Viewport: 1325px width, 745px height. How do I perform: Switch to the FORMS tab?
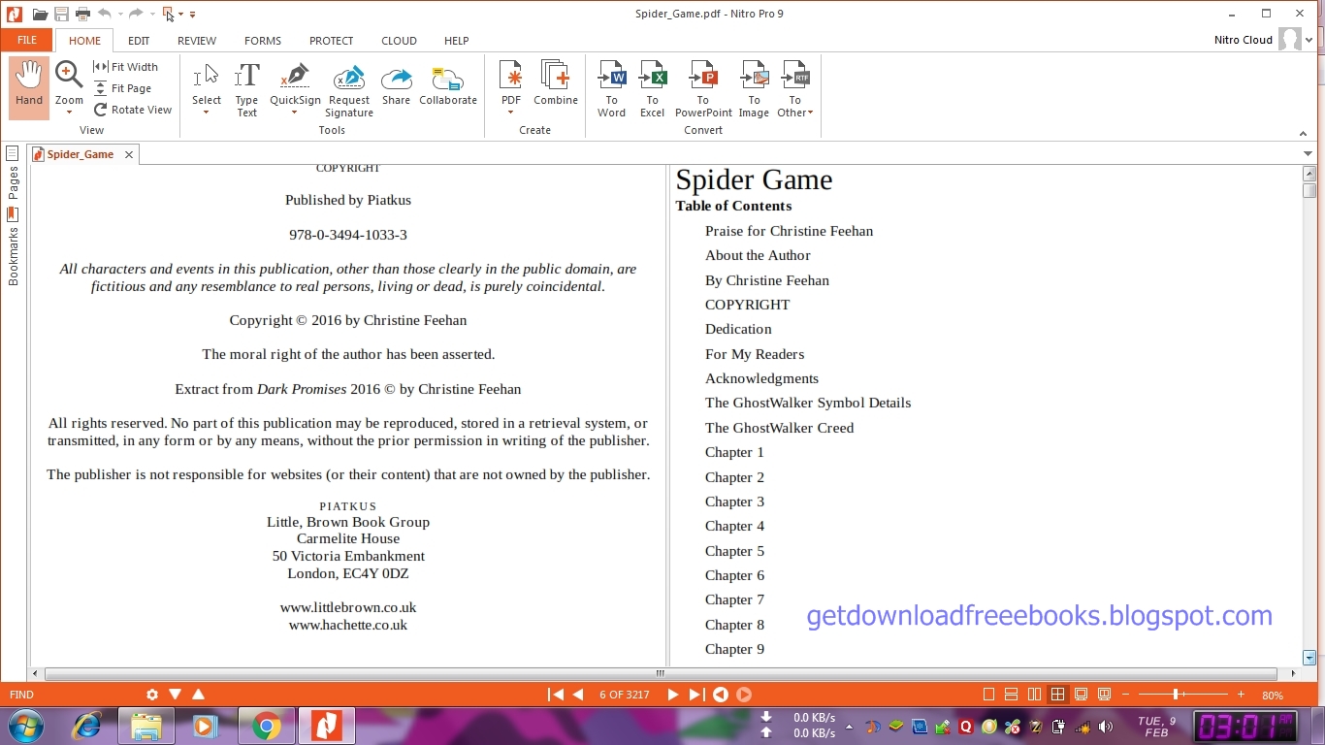point(263,41)
